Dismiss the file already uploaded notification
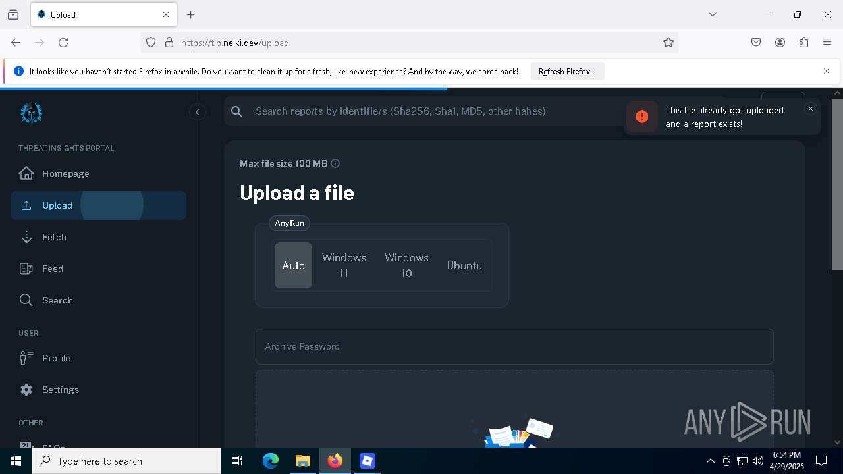843x474 pixels. 811,109
